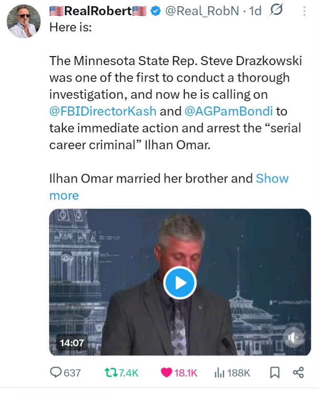Screen dimensions: 319x395
Task: Click the 14:07 video duration badge
Action: point(72,342)
